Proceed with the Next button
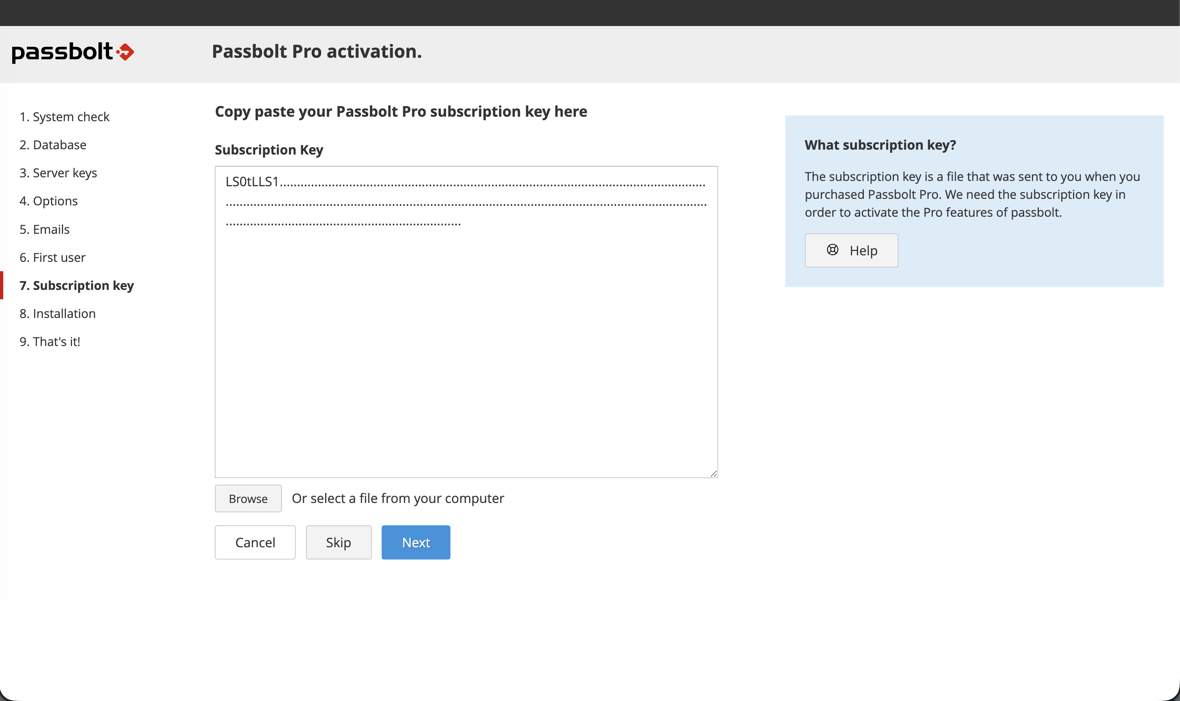Screen dimensions: 1180x701 coord(416,542)
